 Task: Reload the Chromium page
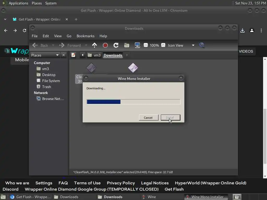click(25, 30)
